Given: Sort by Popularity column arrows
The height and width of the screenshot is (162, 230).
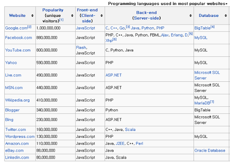Looking at the screenshot, I should [72, 16].
